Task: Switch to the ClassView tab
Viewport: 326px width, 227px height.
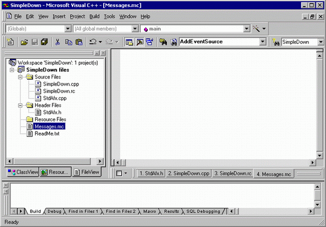Action: click(x=23, y=172)
